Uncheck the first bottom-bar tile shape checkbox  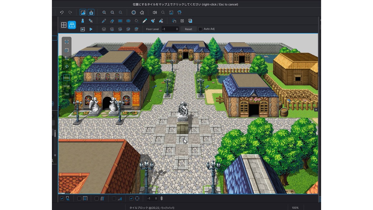tap(62, 198)
